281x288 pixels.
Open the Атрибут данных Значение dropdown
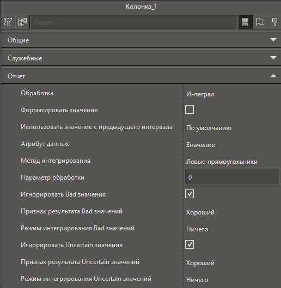232,145
